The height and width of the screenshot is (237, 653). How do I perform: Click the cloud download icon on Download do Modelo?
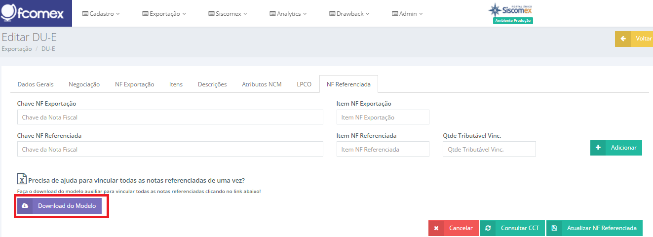point(25,206)
